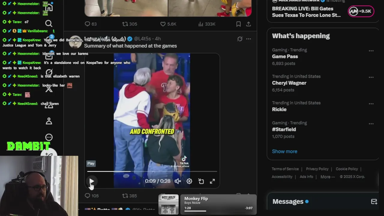Open X search from sidebar magnifier
Screen dimensions: 384x216
point(49,23)
